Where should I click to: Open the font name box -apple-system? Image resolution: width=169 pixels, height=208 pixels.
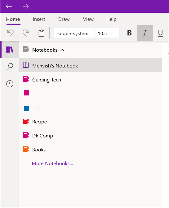pyautogui.click(x=74, y=33)
